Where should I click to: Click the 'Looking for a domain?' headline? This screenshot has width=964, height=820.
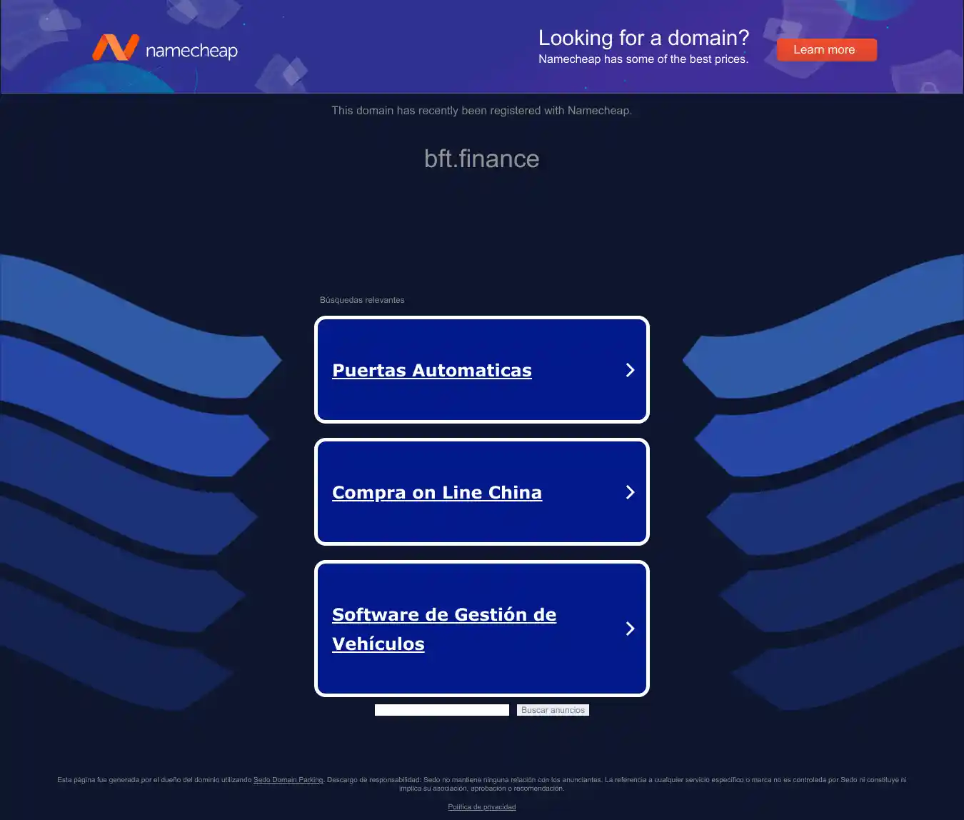click(x=643, y=38)
